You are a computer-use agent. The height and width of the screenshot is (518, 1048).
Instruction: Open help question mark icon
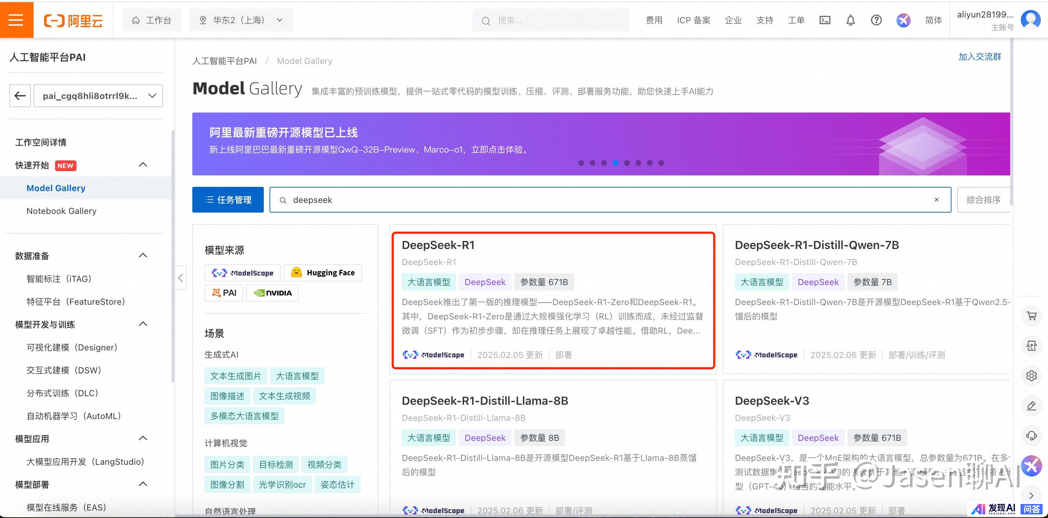876,20
